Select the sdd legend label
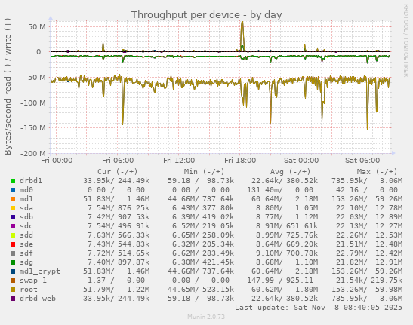This screenshot has width=413, height=325. (26, 235)
